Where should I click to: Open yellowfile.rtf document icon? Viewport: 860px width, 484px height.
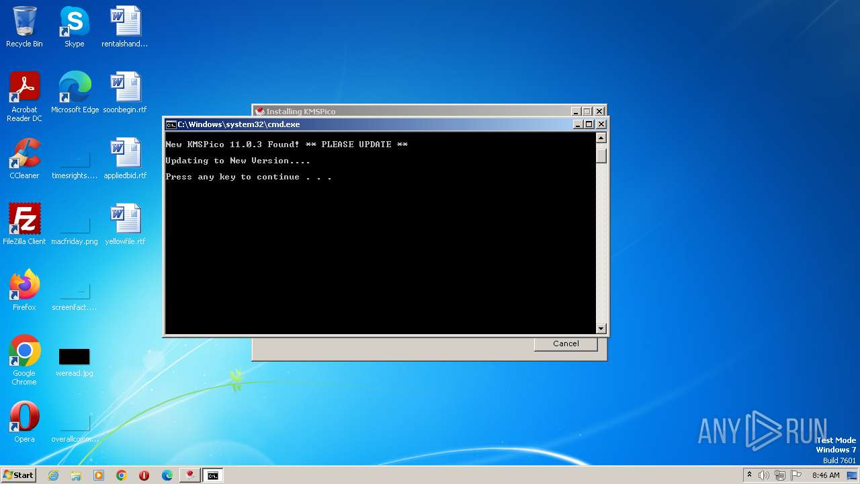(x=125, y=225)
